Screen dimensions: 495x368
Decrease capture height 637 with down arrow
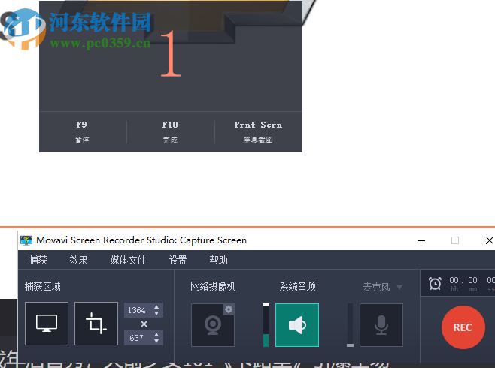click(x=156, y=341)
